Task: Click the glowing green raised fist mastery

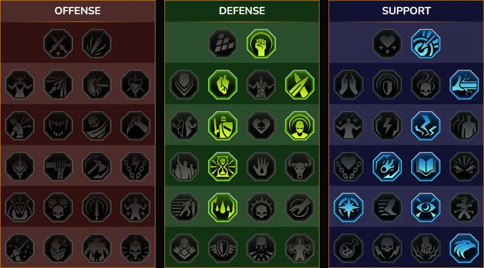Action: (x=261, y=44)
